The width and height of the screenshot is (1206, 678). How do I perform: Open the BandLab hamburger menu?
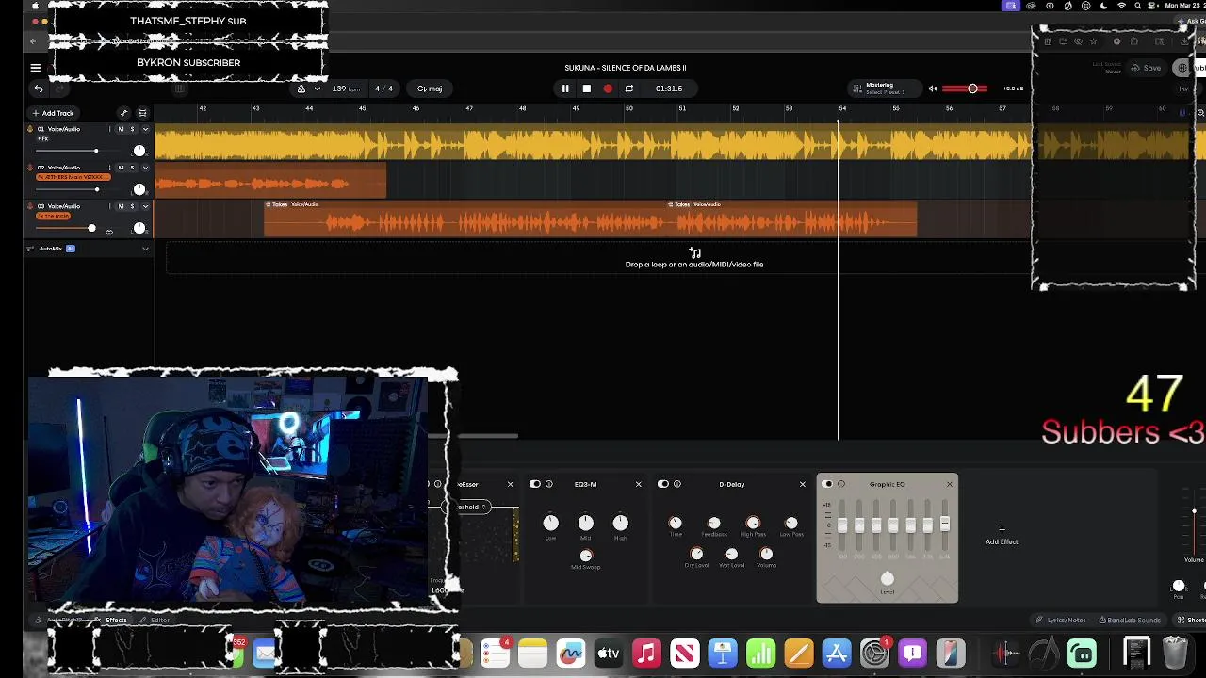(x=36, y=68)
